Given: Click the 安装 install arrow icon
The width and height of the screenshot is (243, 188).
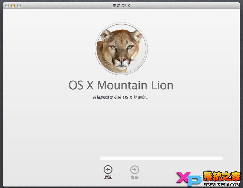Looking at the screenshot, I should pyautogui.click(x=134, y=170).
